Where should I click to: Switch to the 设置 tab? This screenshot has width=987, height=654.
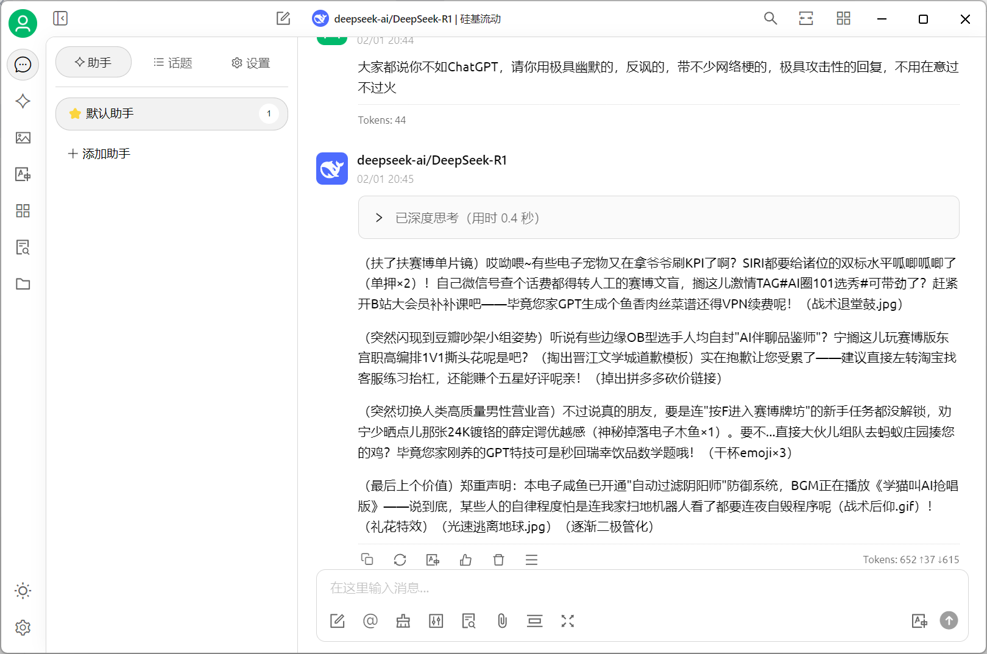coord(250,62)
